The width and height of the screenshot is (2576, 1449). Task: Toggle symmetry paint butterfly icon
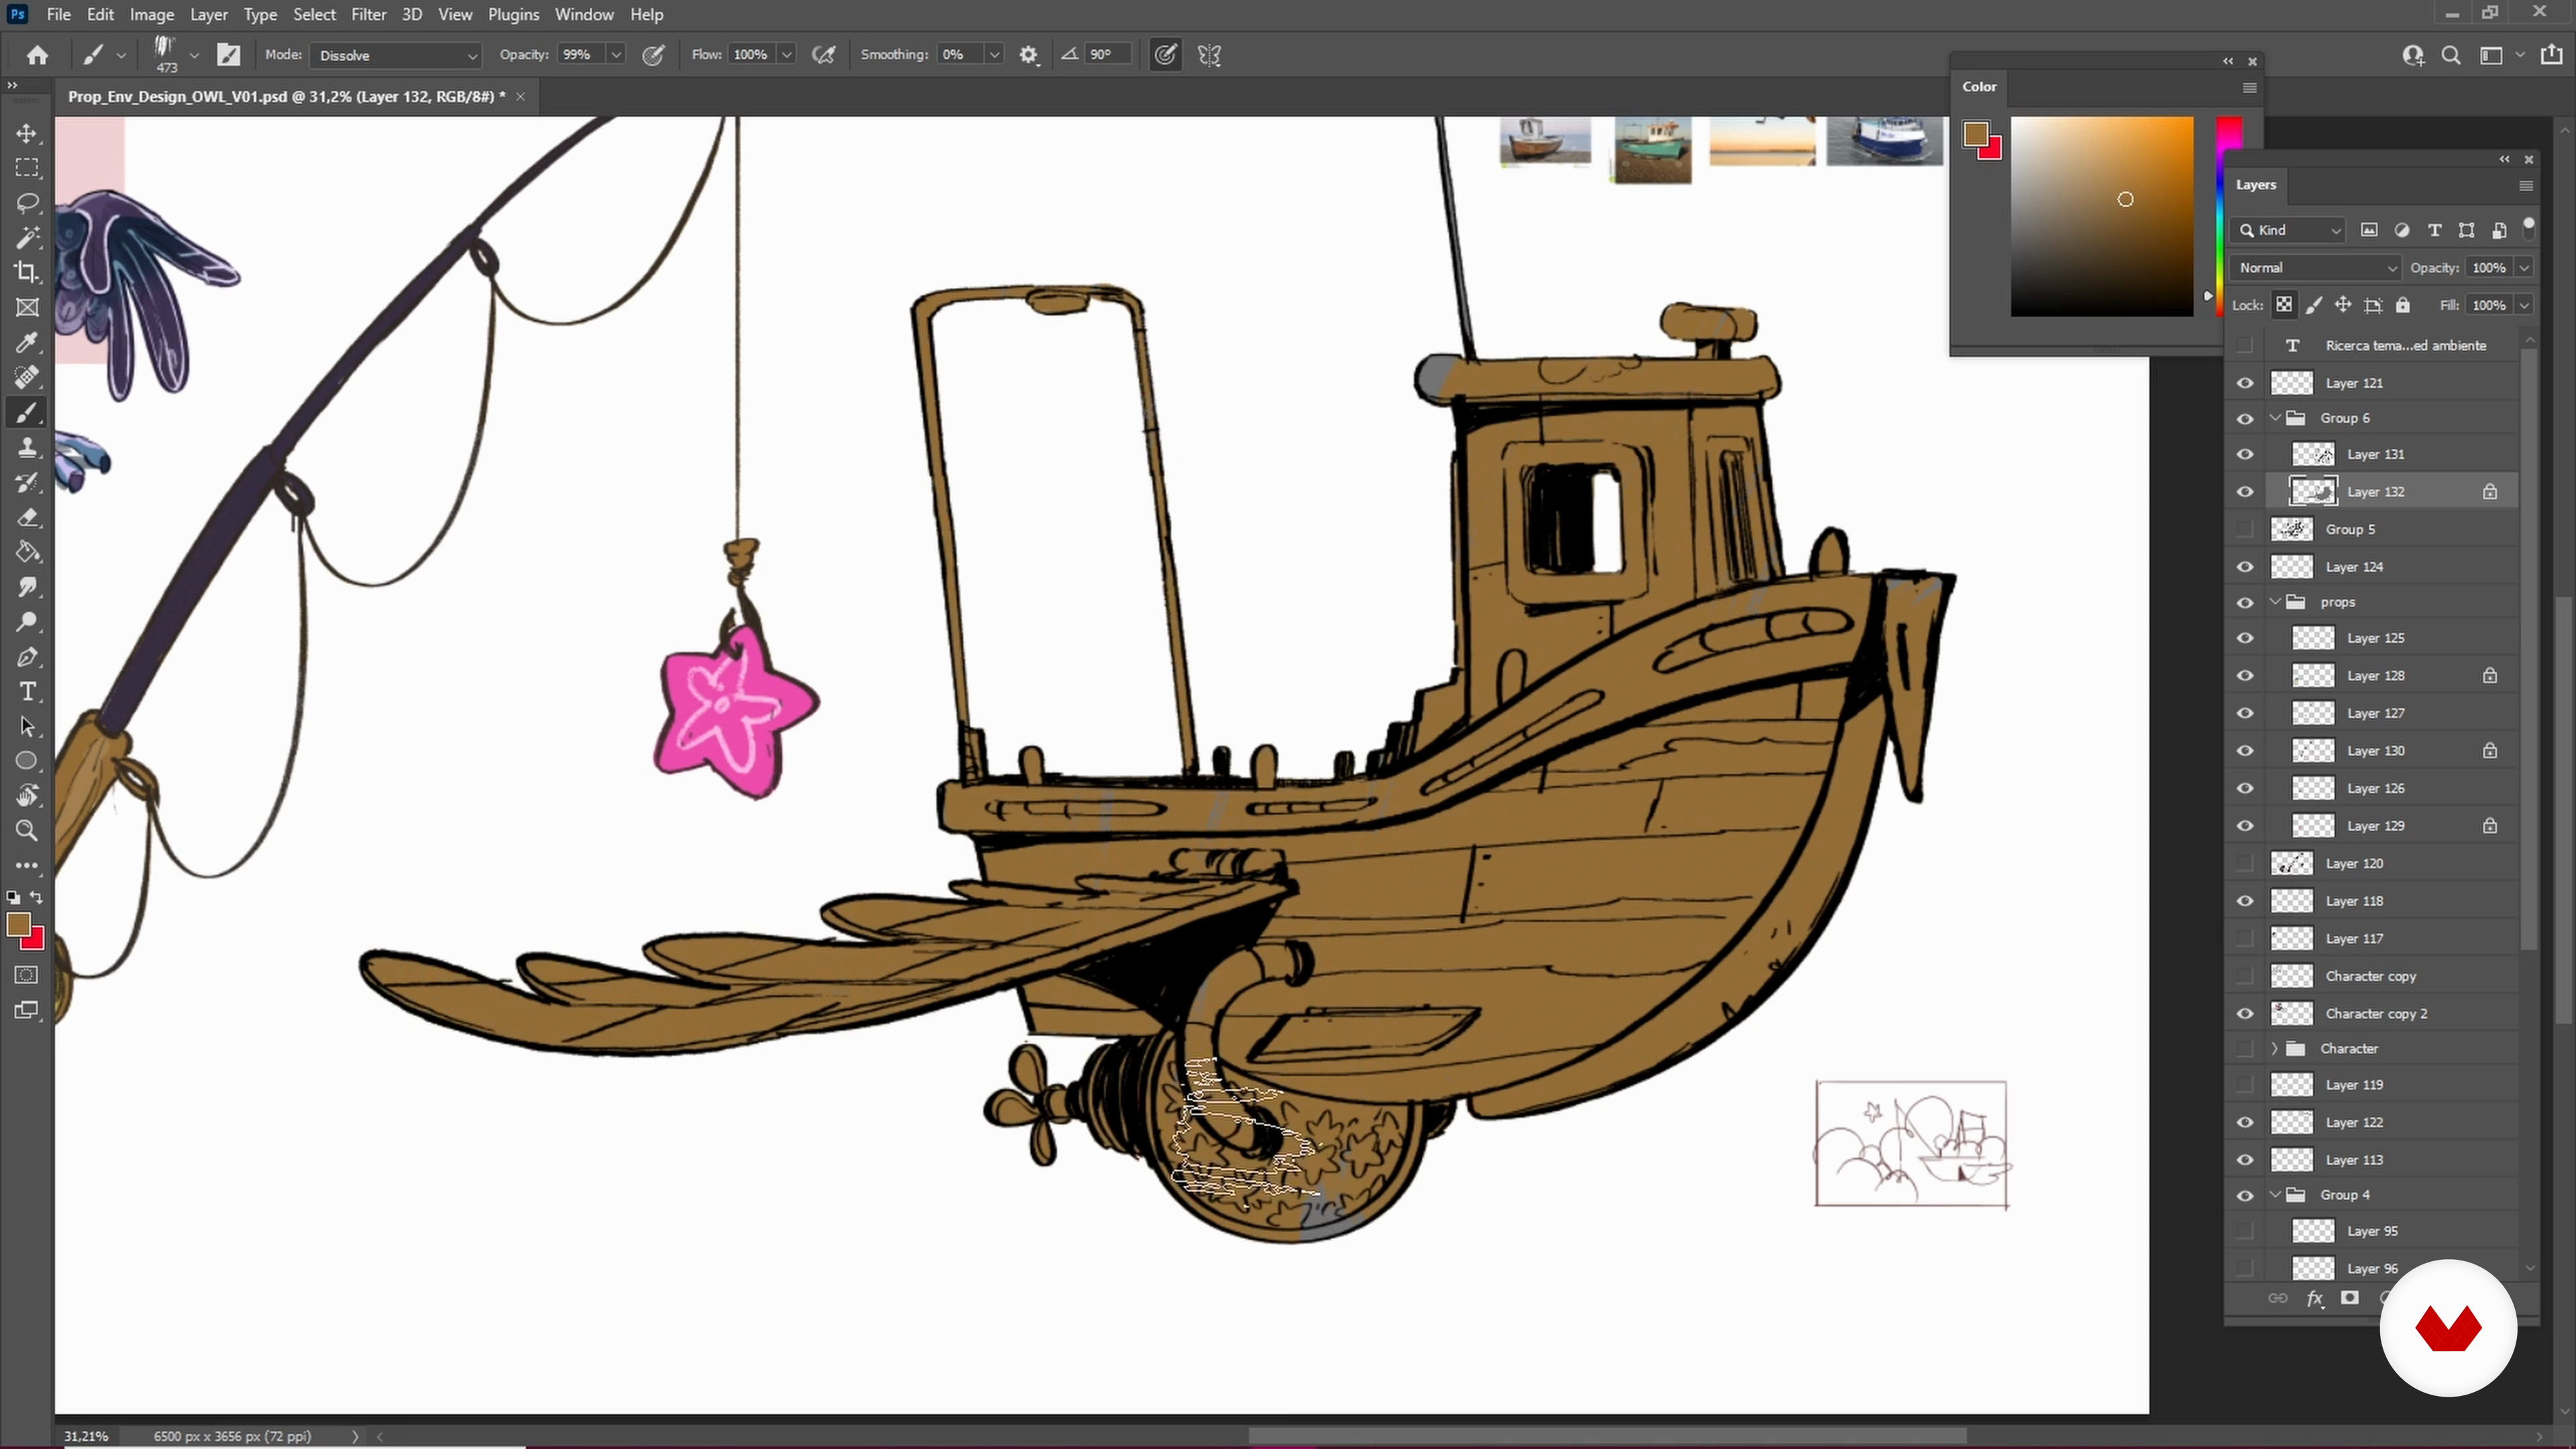1209,55
